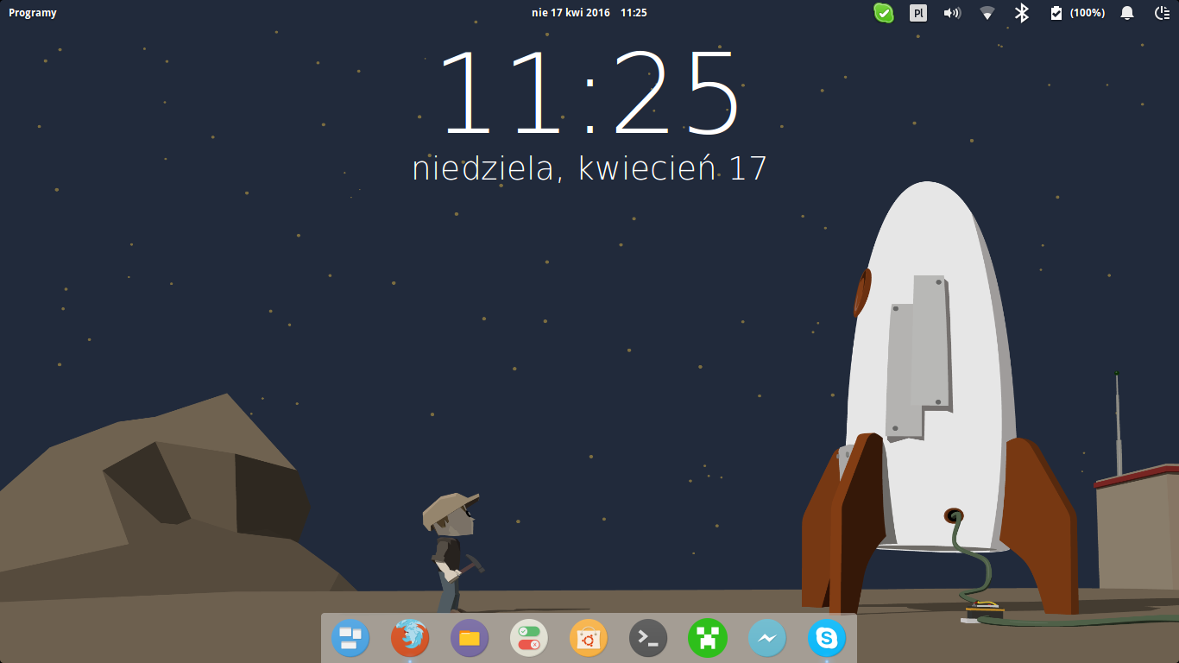Screen dimensions: 1179x663
Task: Click the (100%) battery percentage text
Action: tap(1088, 13)
